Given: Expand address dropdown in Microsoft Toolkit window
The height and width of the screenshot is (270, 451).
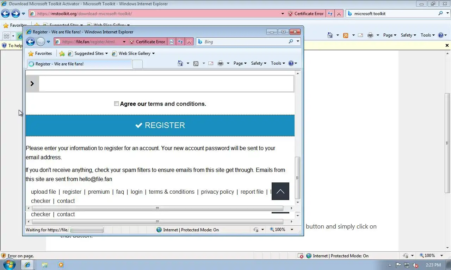Looking at the screenshot, I should [283, 14].
